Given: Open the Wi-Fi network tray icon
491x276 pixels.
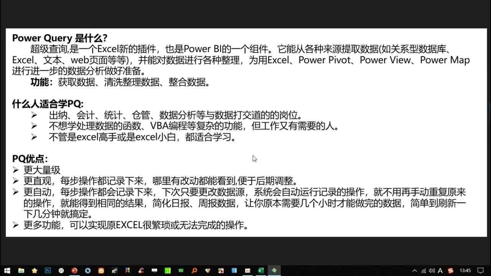Looking at the screenshot, I should pyautogui.click(x=423, y=270).
